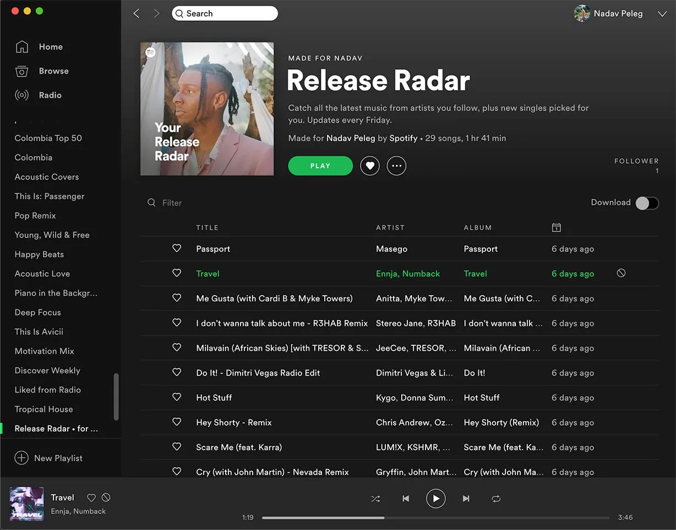The image size is (676, 530).
Task: Like I don't wanna talk about me
Action: coord(177,323)
